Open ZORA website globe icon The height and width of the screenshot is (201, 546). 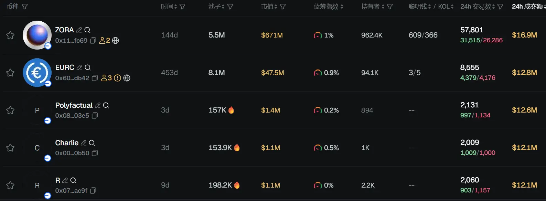click(x=116, y=41)
